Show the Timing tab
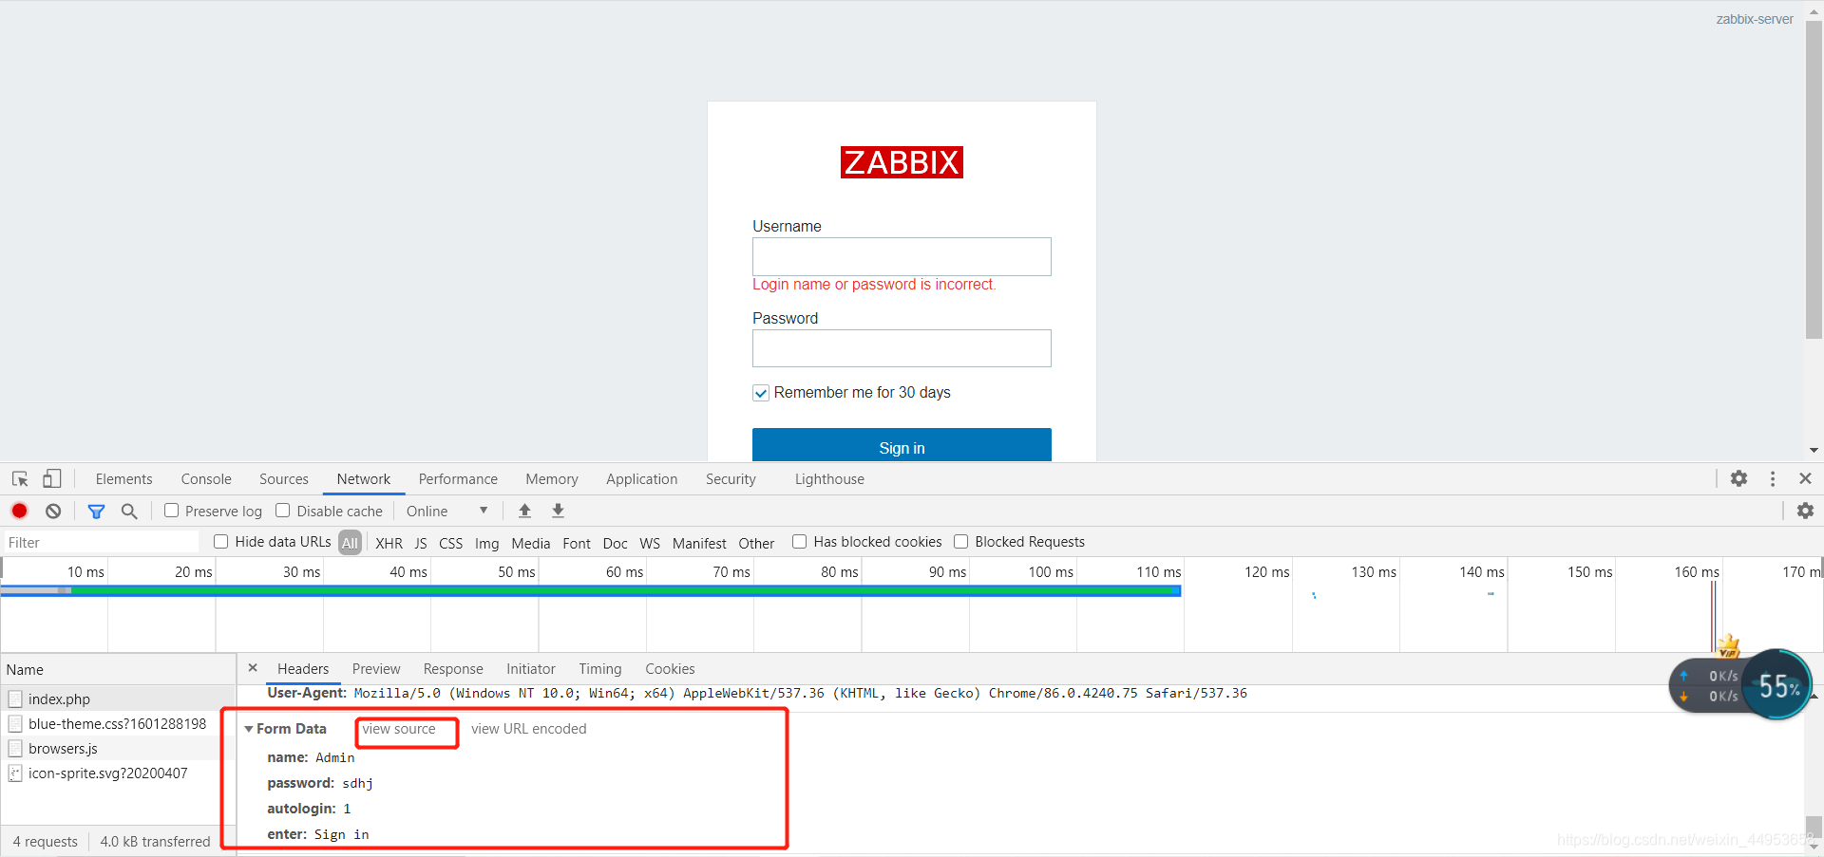1824x857 pixels. click(600, 669)
